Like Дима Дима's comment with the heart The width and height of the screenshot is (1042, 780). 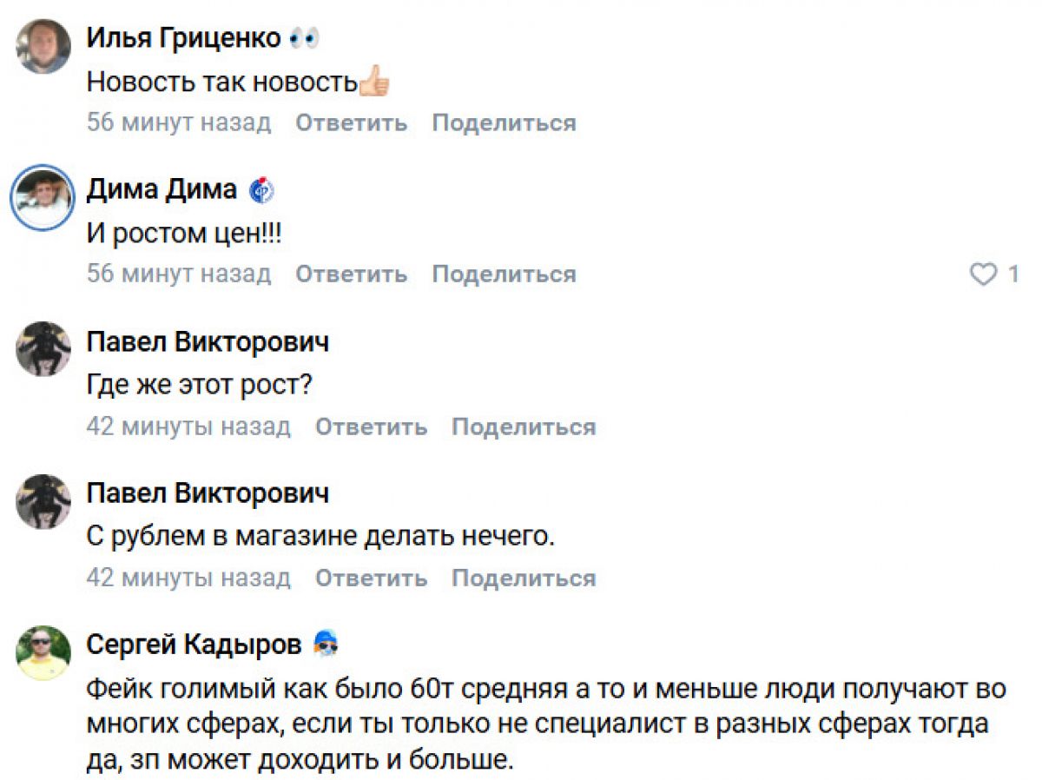pyautogui.click(x=983, y=274)
